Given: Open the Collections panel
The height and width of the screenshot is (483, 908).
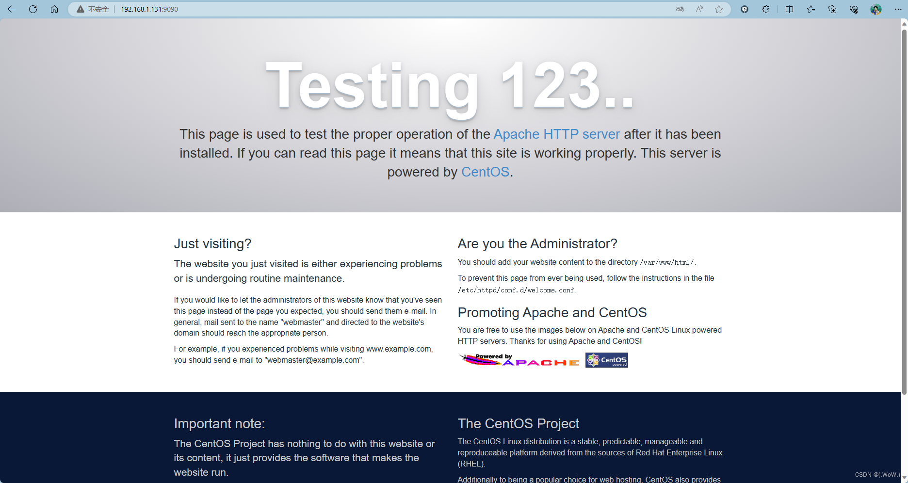Looking at the screenshot, I should (x=832, y=9).
